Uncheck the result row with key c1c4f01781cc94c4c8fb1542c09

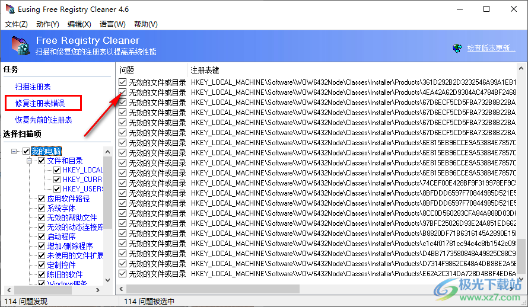[123, 244]
